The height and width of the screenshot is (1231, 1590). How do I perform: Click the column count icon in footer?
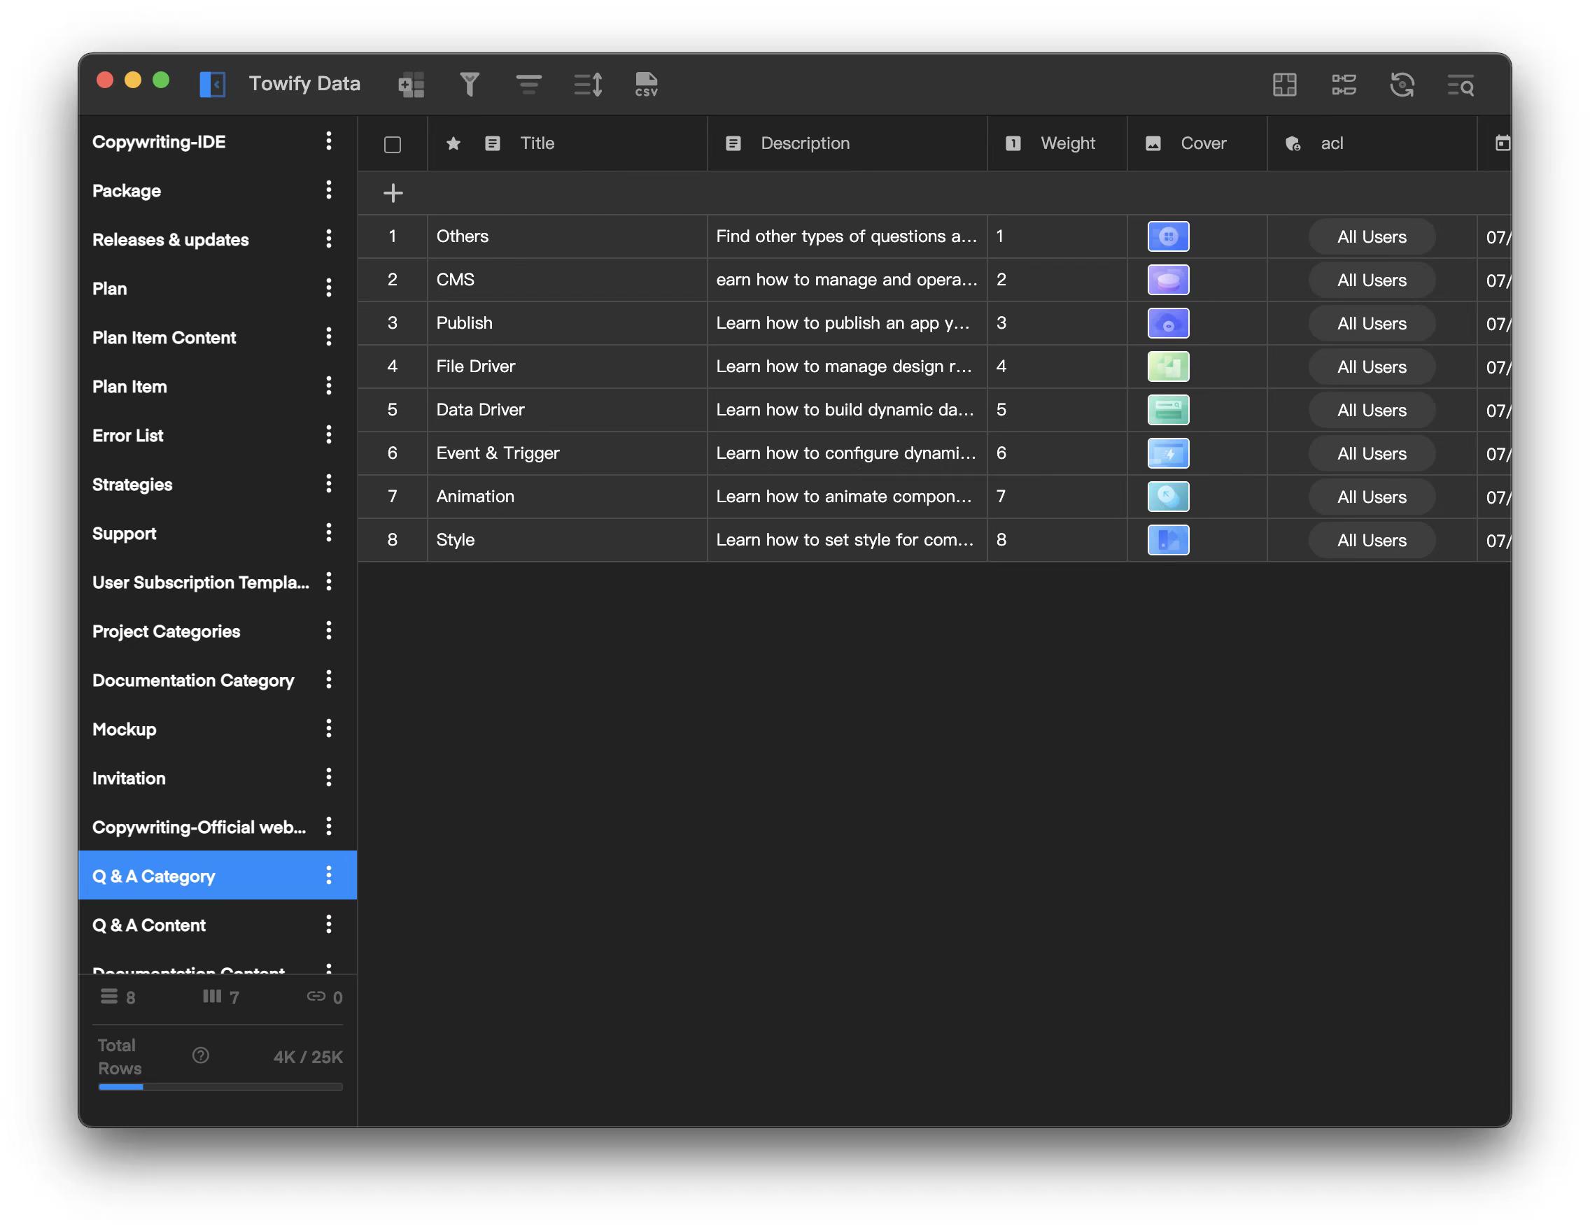point(212,996)
